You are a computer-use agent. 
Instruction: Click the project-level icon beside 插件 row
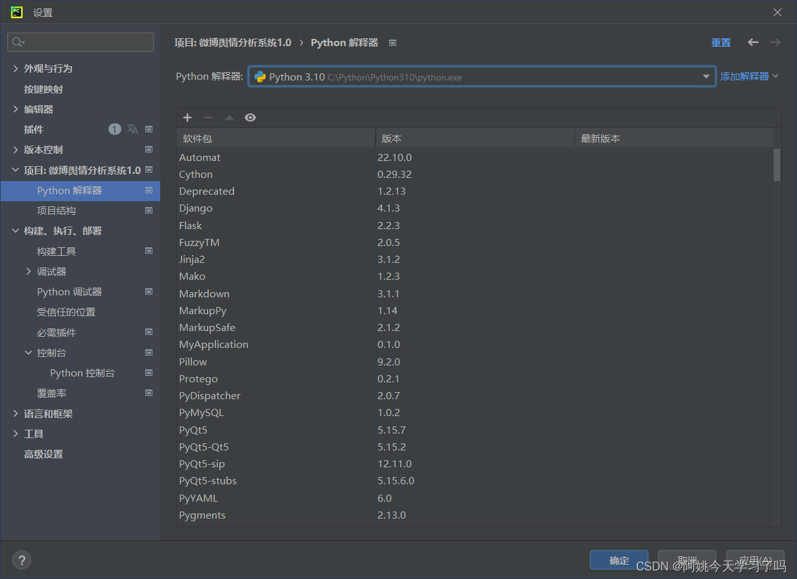149,129
